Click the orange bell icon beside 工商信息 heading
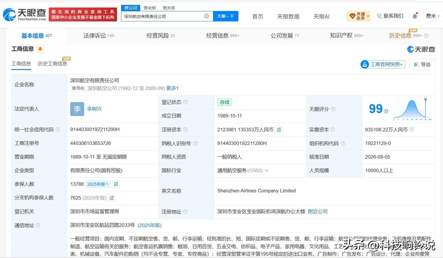The image size is (443, 258). tap(40, 49)
